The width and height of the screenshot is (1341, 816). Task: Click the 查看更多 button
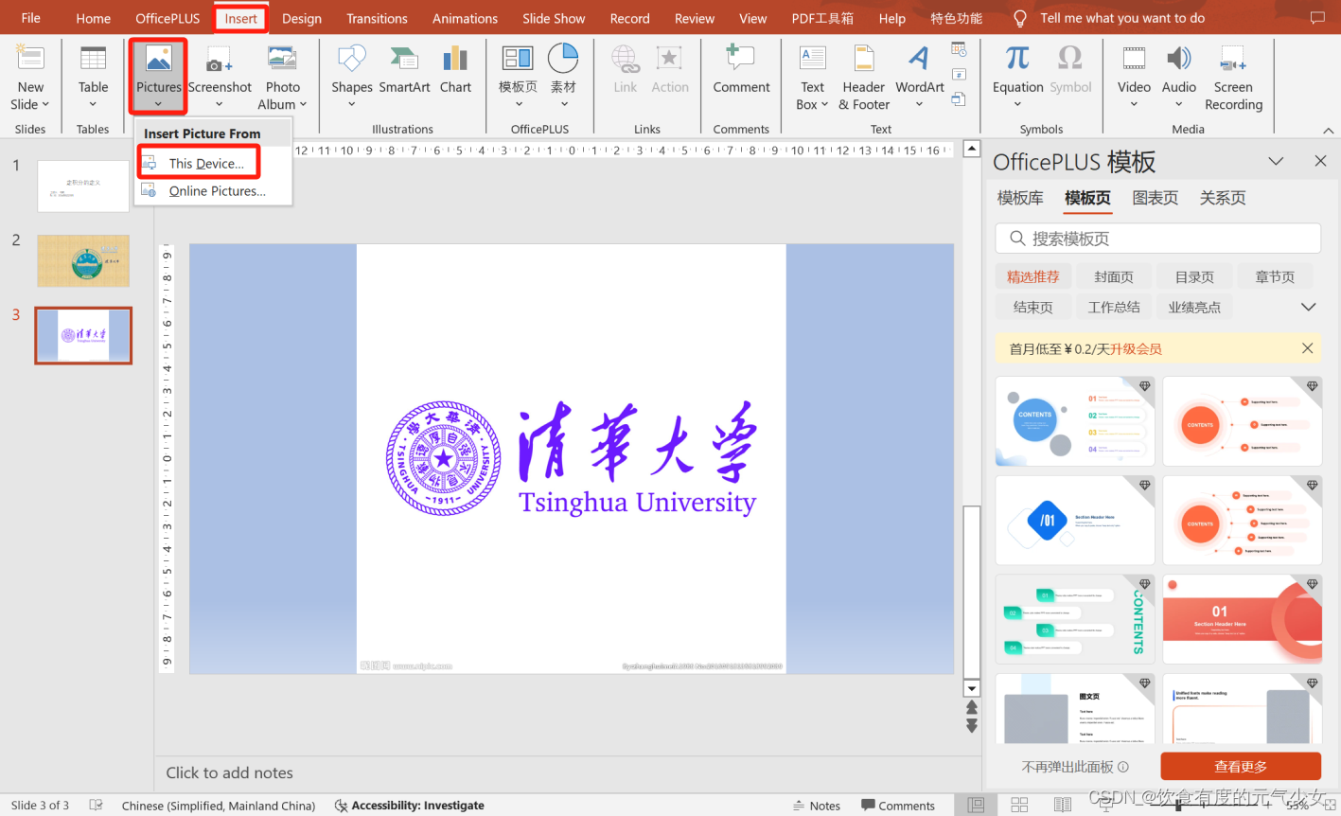(x=1241, y=766)
